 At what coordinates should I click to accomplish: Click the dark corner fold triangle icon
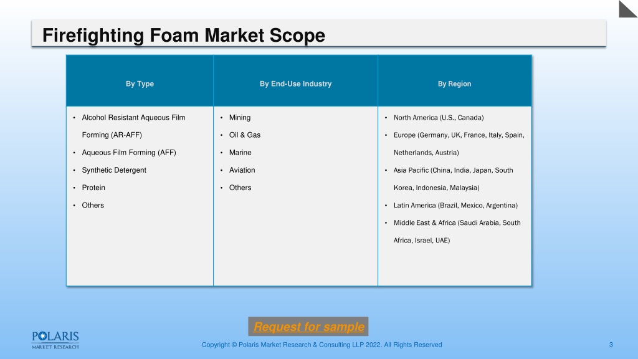pos(628,9)
